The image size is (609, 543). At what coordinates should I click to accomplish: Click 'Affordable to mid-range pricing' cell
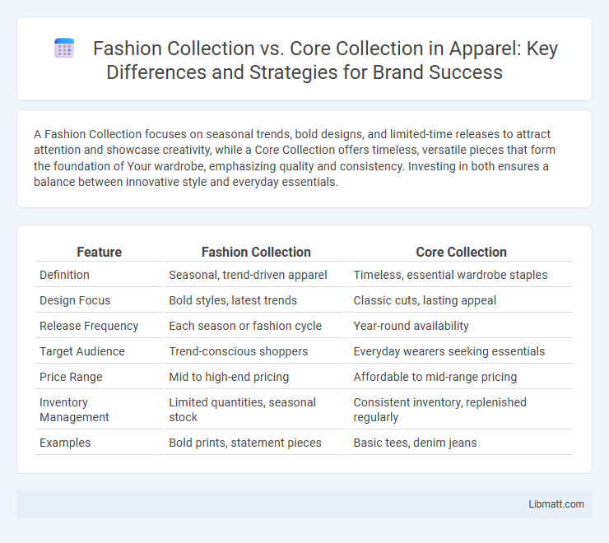(x=435, y=377)
